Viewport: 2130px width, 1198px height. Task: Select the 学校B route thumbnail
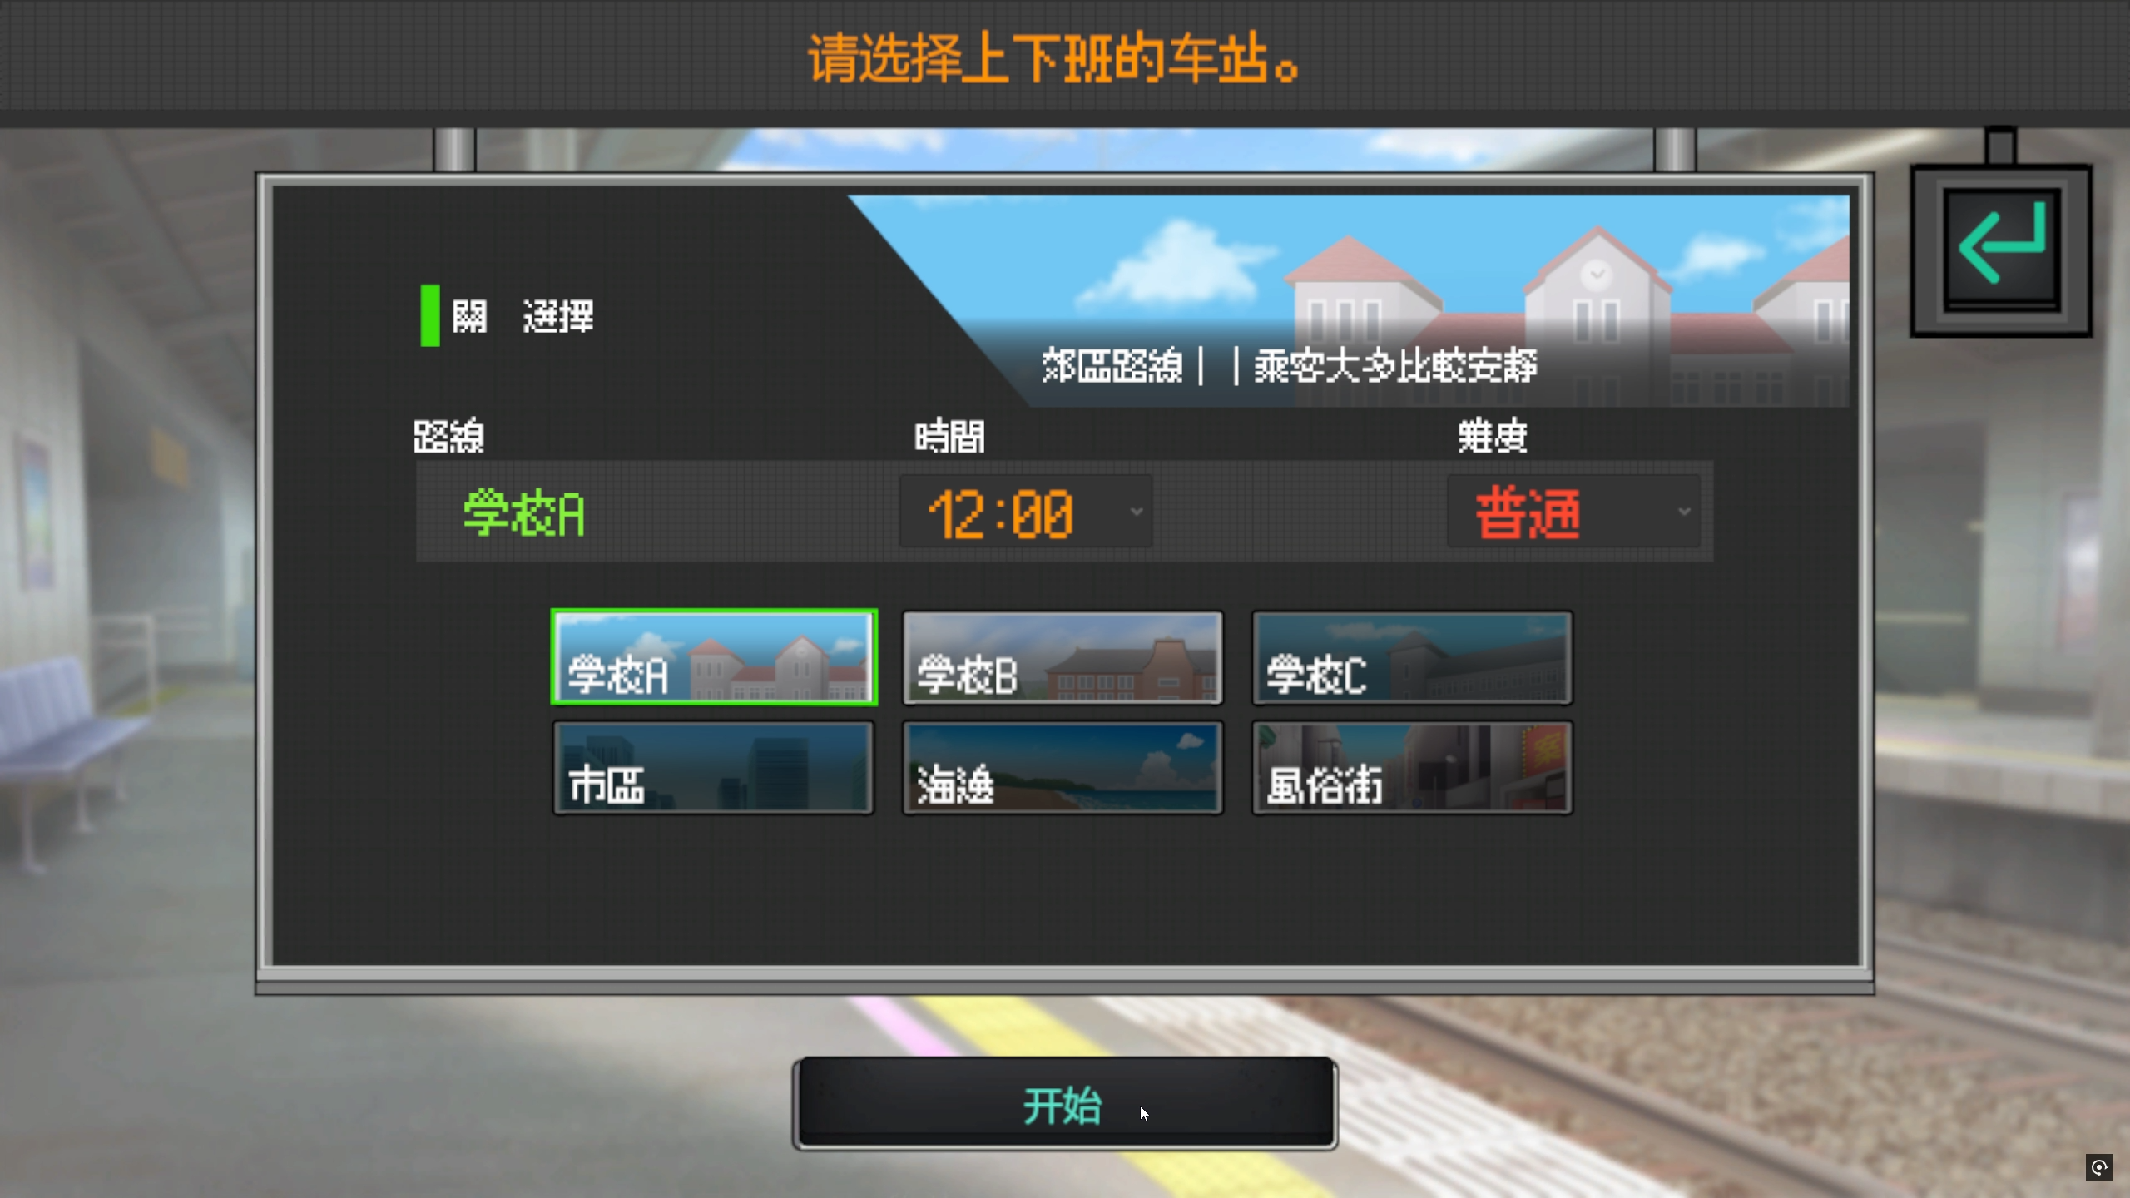(x=1063, y=657)
